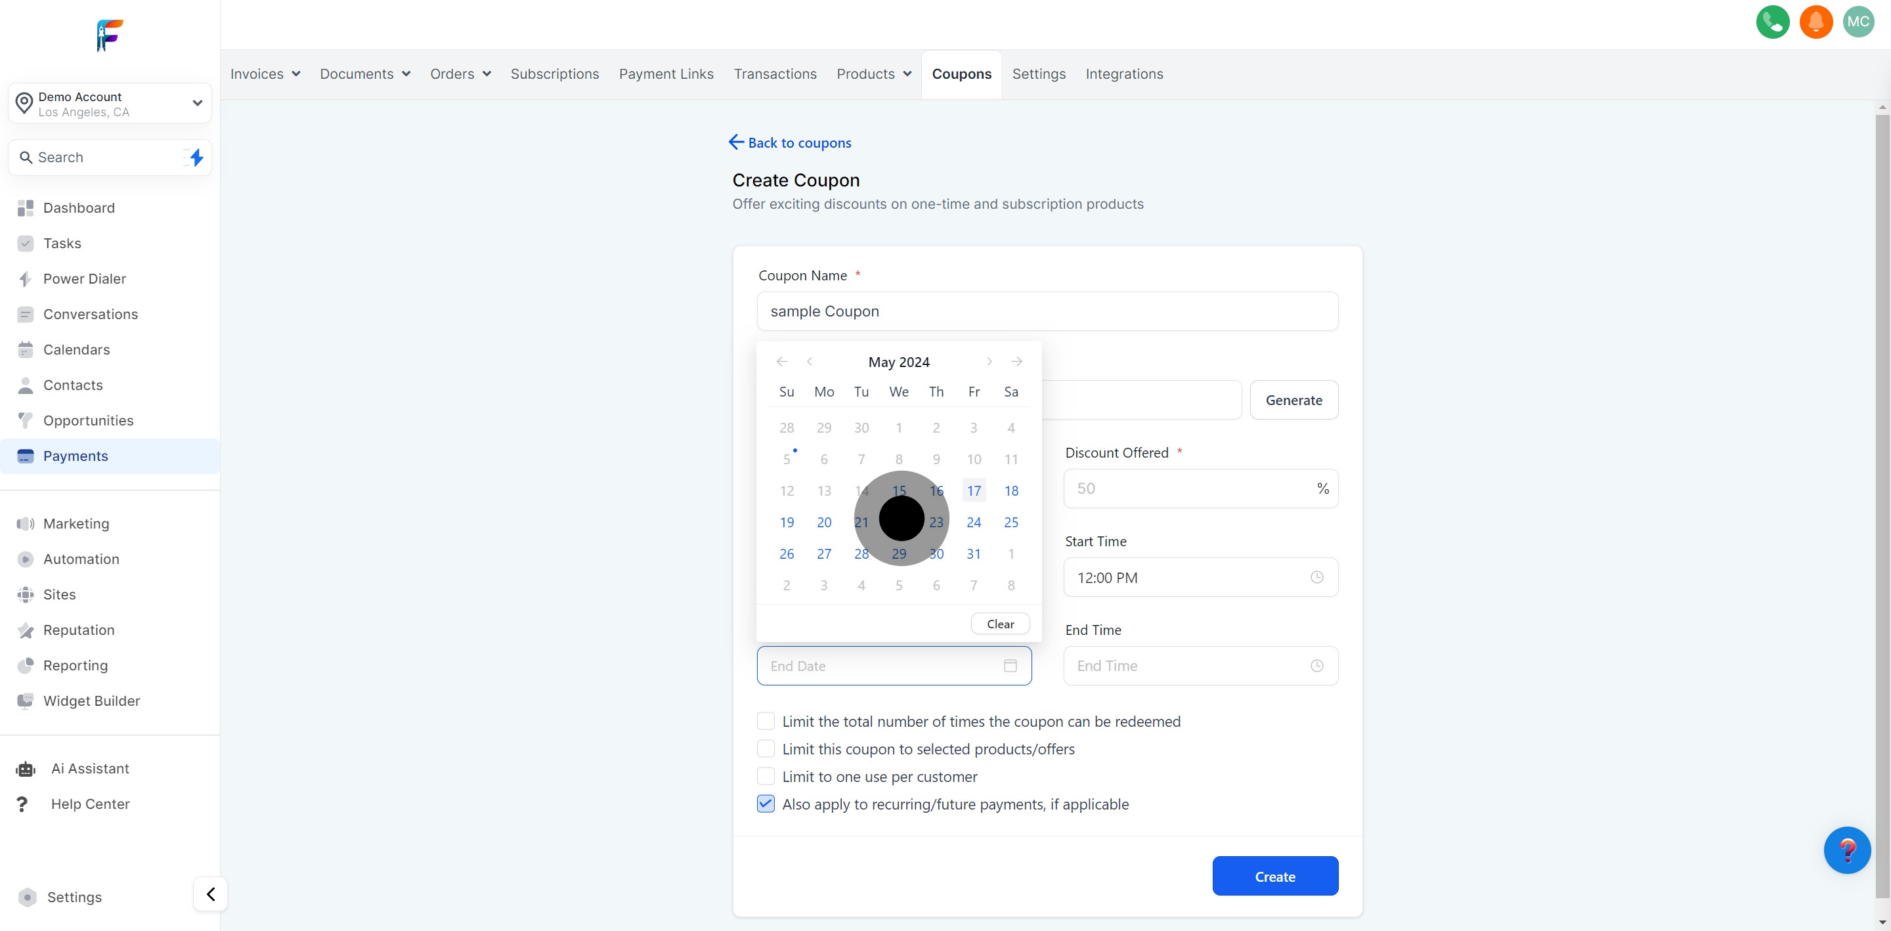1891x931 pixels.
Task: Open Subscriptions tab
Action: click(554, 74)
